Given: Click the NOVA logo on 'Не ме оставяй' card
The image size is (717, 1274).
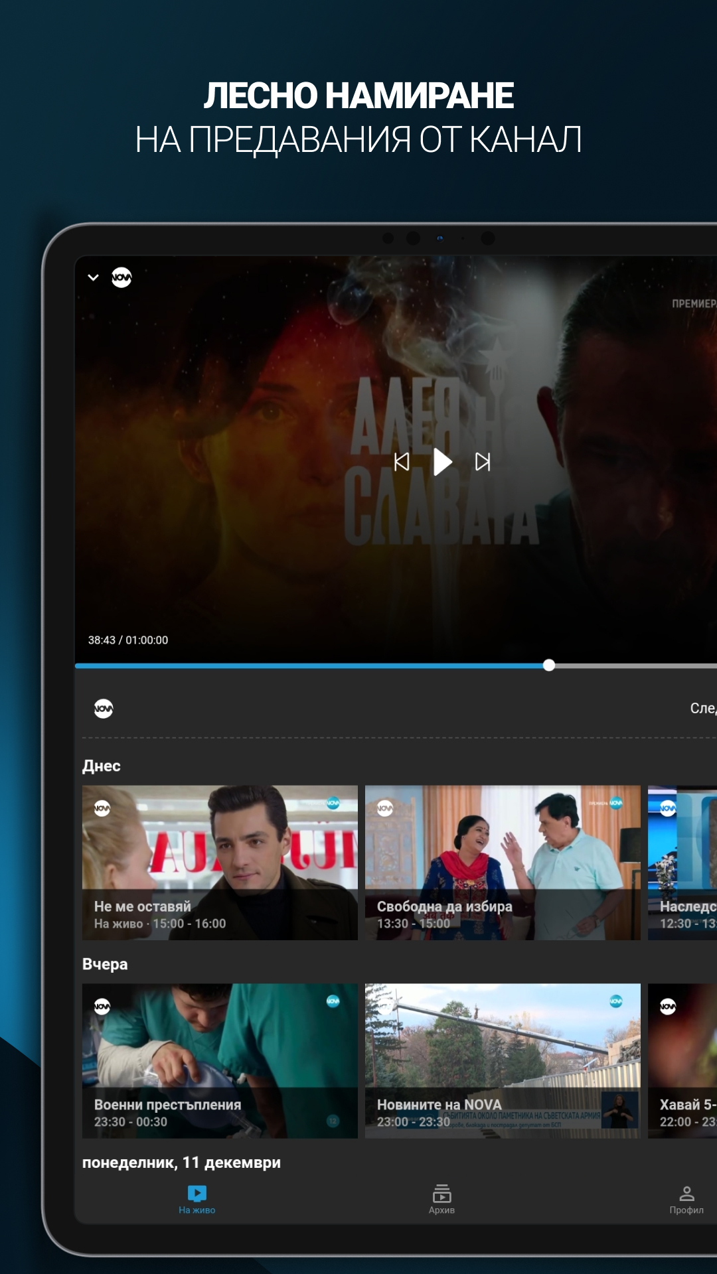Looking at the screenshot, I should tap(102, 808).
